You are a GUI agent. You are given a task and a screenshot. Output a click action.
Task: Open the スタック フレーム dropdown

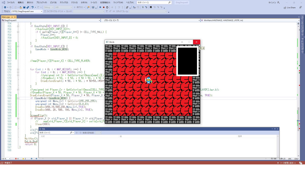[148, 11]
